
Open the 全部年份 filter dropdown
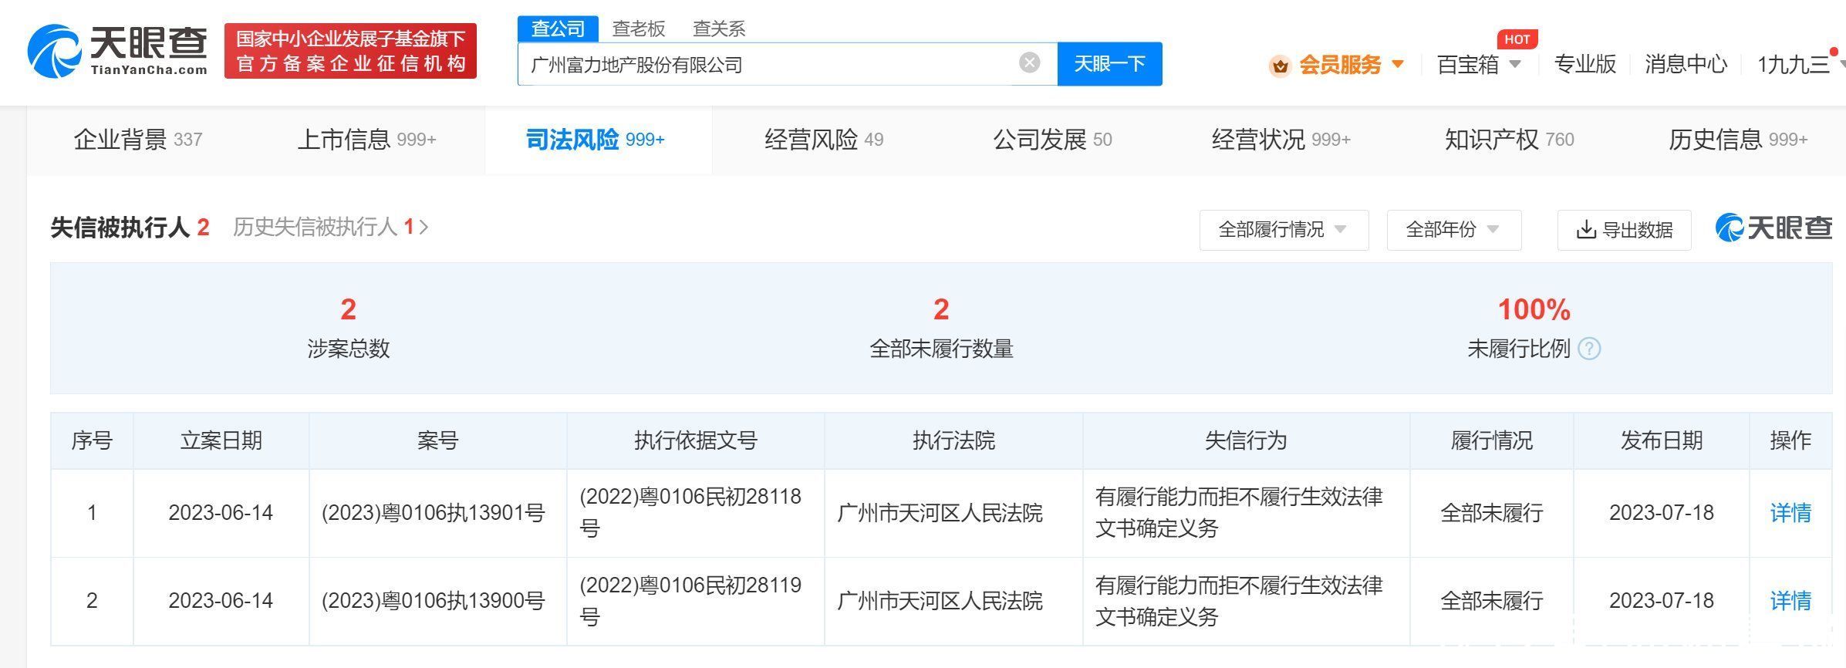1453,230
